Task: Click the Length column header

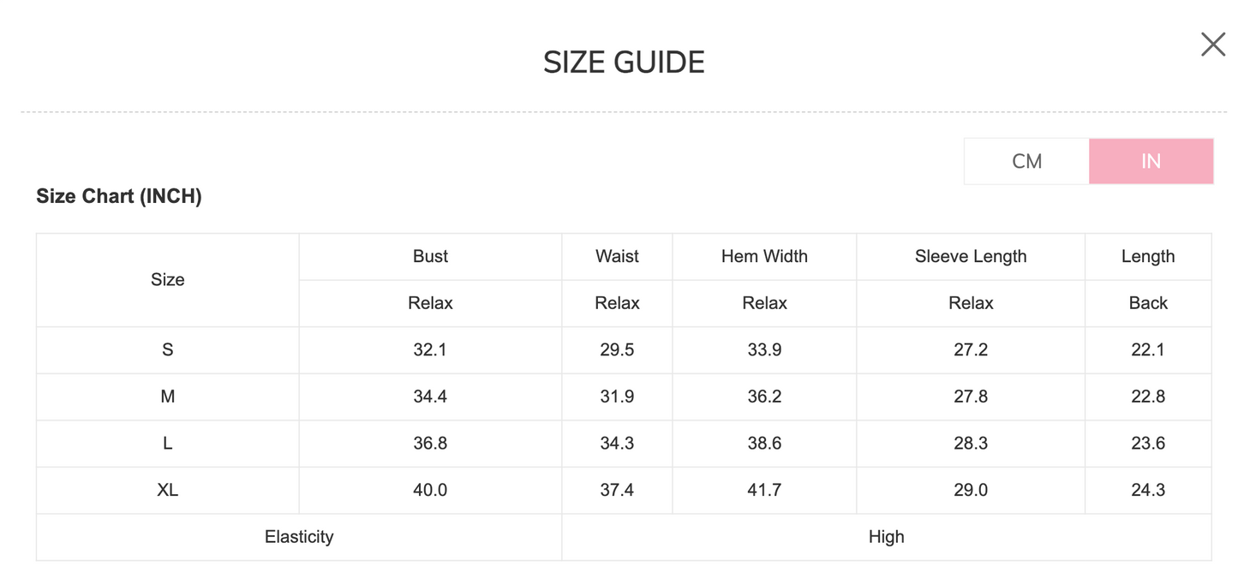Action: 1147,256
